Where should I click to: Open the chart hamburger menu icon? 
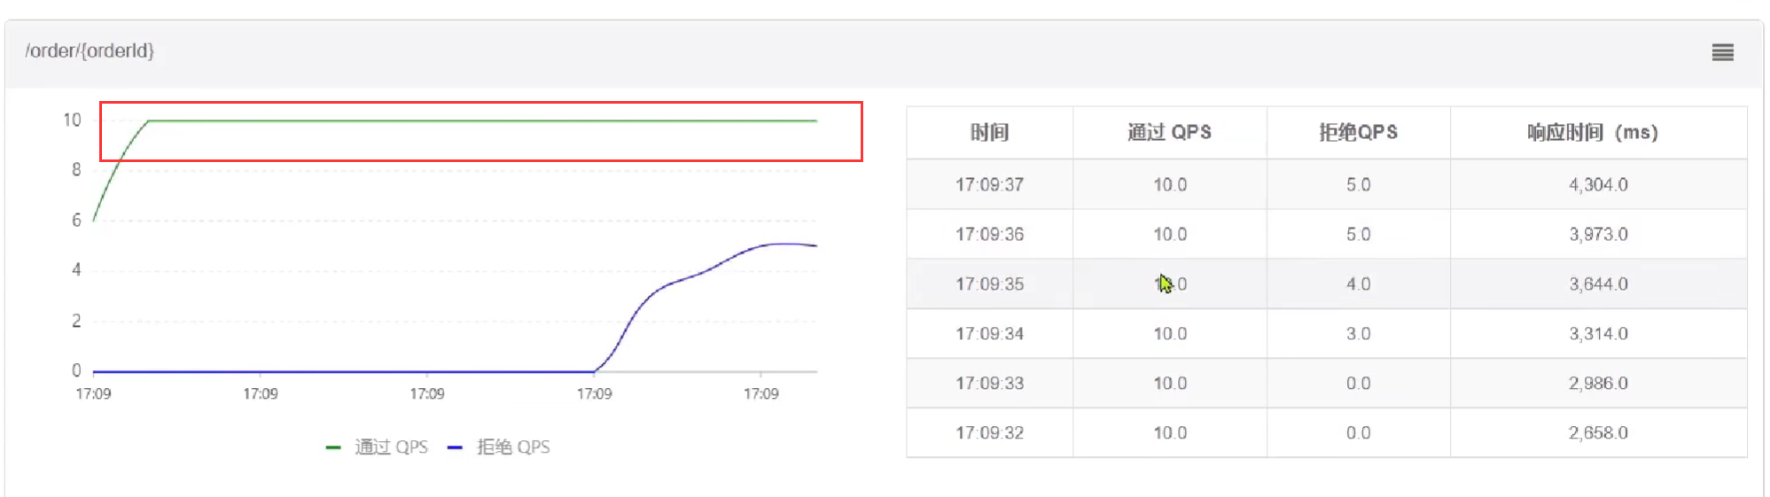click(x=1722, y=53)
